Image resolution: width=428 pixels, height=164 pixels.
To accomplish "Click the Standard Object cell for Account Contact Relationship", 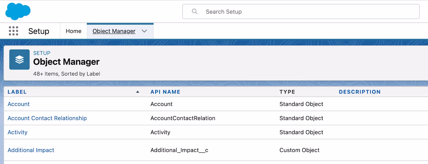I will click(301, 118).
